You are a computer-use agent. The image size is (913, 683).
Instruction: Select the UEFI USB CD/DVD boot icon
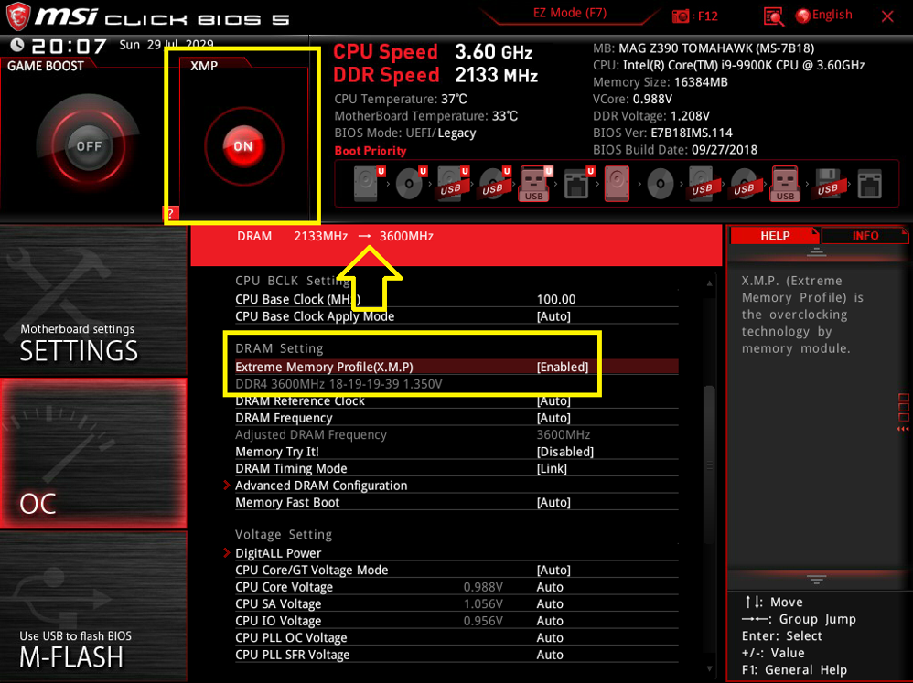click(x=494, y=184)
